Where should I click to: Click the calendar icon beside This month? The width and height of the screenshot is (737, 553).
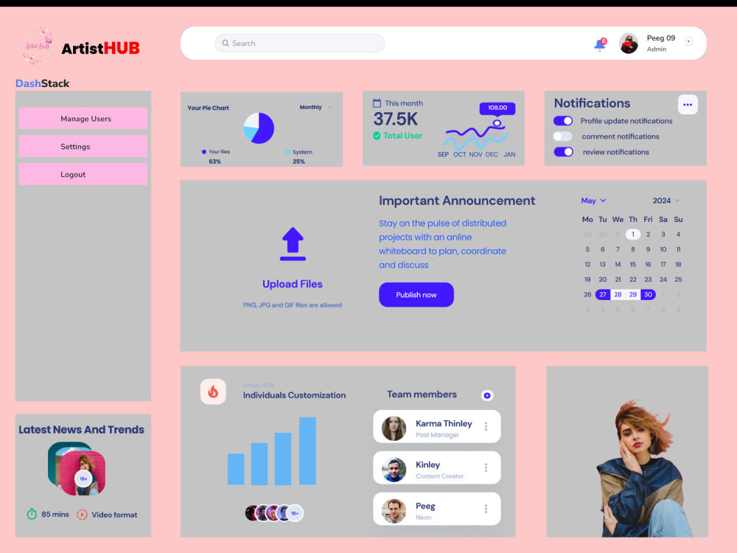pyautogui.click(x=377, y=103)
